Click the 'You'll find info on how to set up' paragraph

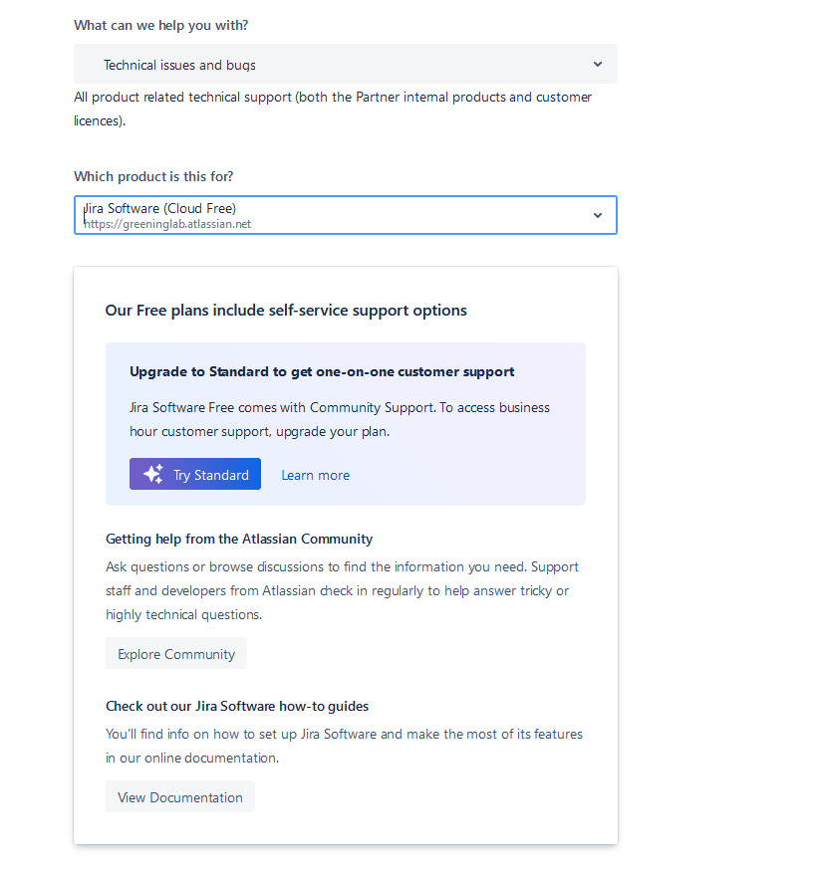(x=344, y=746)
